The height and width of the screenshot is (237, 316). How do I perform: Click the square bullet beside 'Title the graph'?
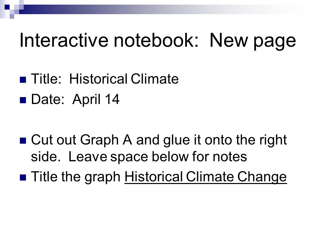click(23, 177)
